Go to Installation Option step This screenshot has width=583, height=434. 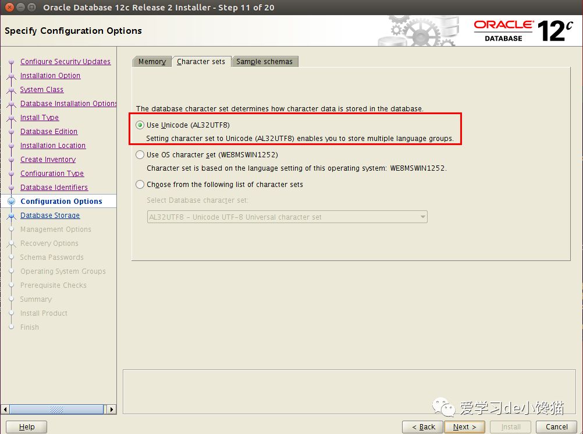coord(50,76)
